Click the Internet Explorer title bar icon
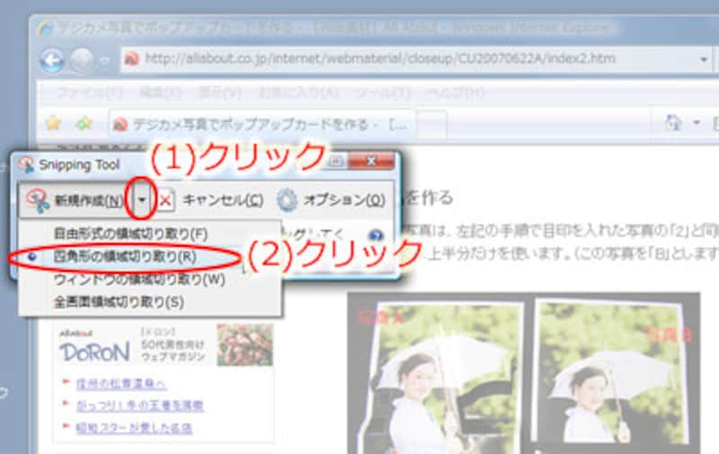This screenshot has width=719, height=454. (x=45, y=29)
